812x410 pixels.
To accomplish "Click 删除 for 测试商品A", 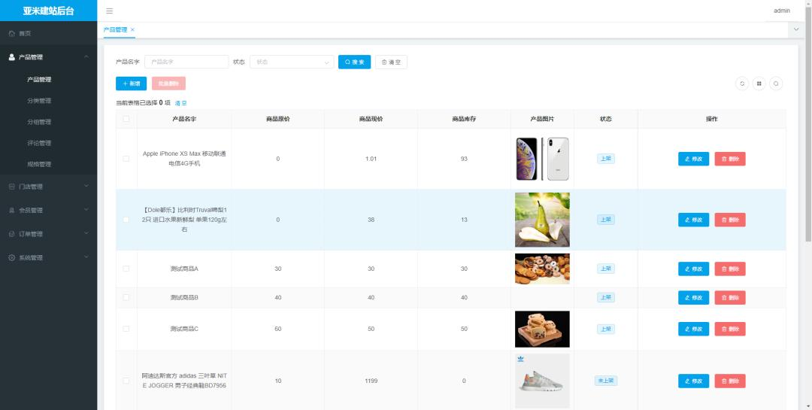I will pos(730,269).
